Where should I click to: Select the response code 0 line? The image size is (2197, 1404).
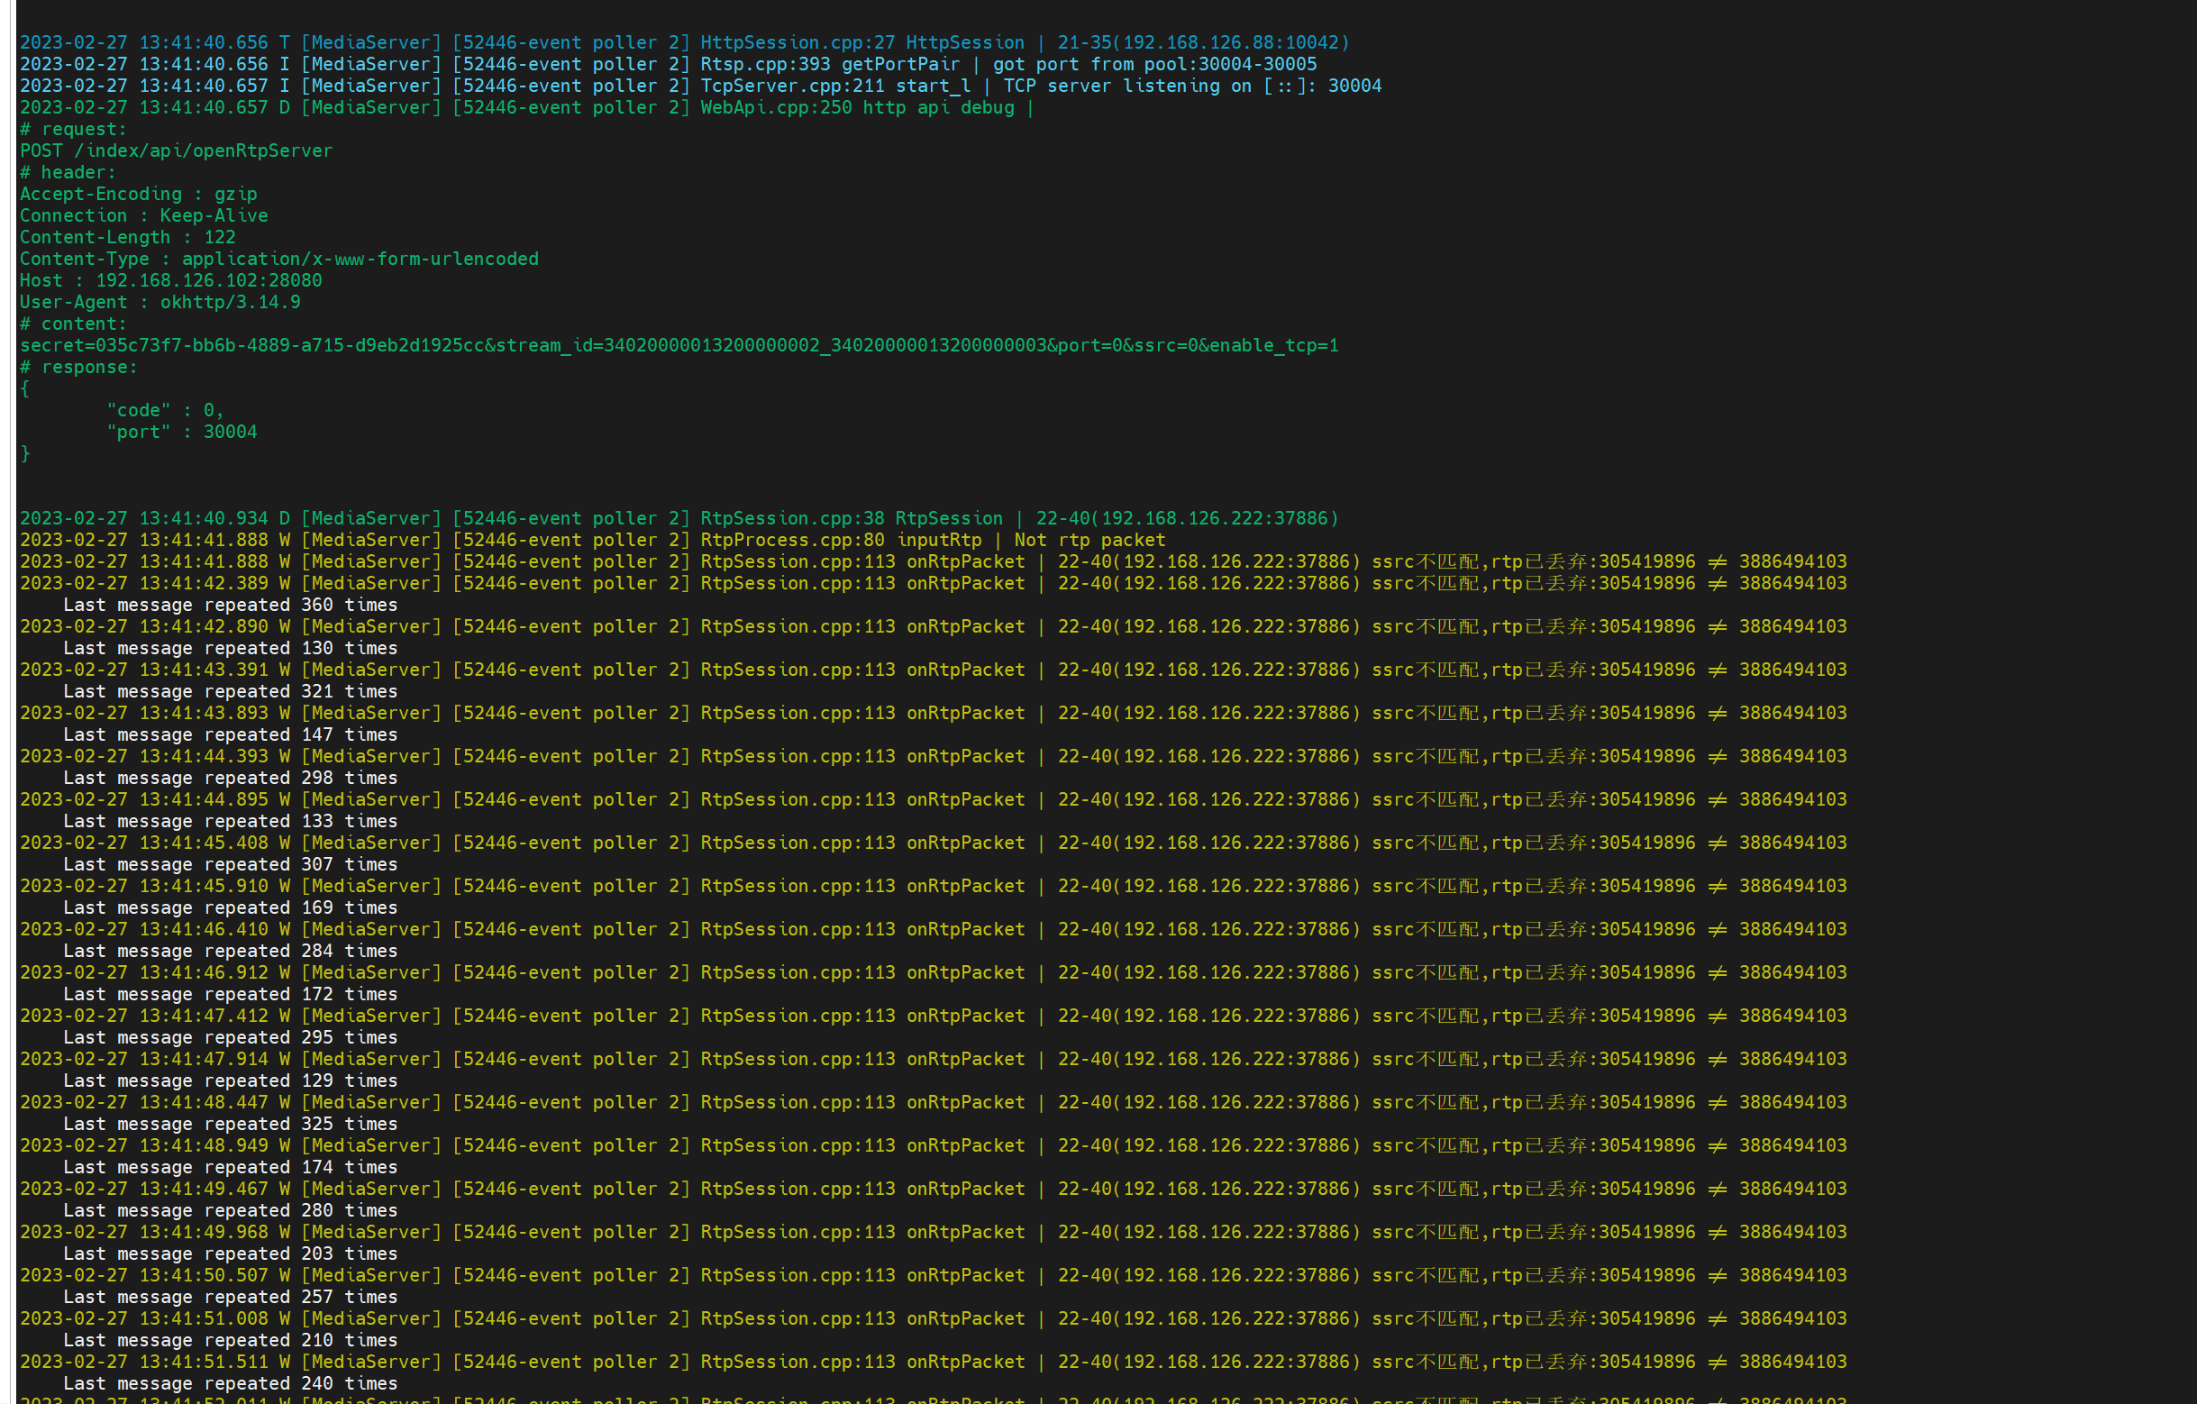[x=164, y=410]
